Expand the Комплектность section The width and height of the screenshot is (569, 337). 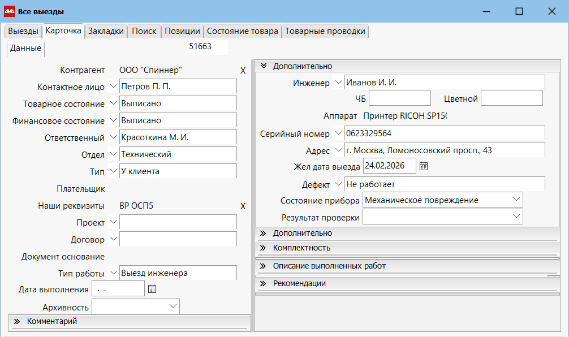coord(264,248)
